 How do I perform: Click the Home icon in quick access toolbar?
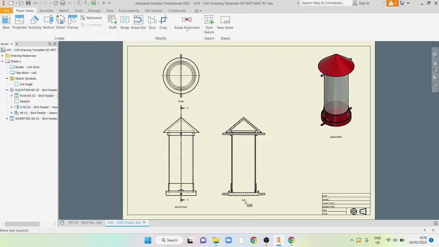pos(56,3)
